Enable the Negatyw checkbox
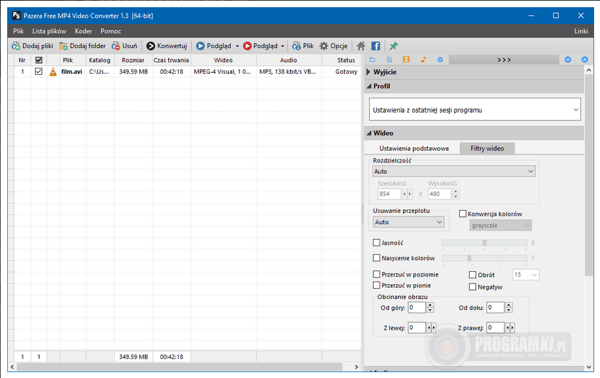This screenshot has height=378, width=600. 473,287
